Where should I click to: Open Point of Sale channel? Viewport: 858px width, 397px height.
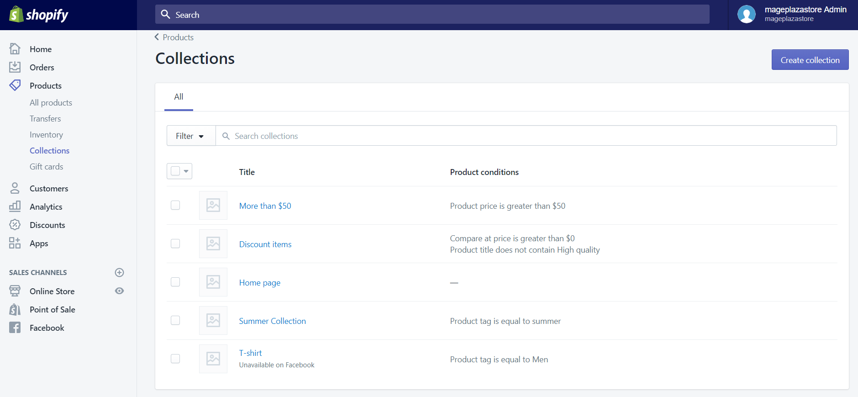(x=52, y=310)
